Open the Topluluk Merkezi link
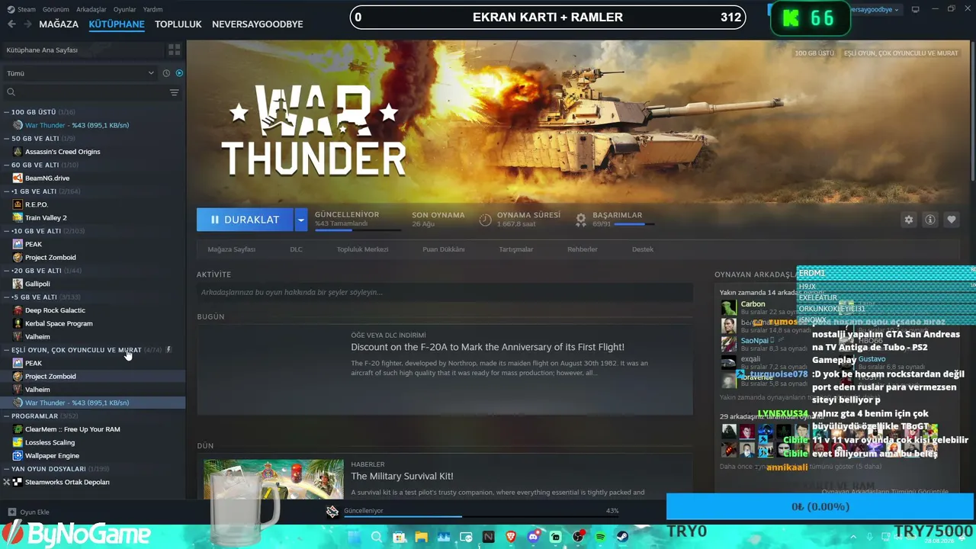This screenshot has width=976, height=549. 363,249
